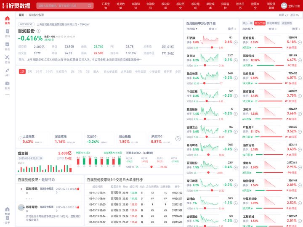Open the 汇率查询 menu item
Screen dimensions: 303x227
click(106, 6)
